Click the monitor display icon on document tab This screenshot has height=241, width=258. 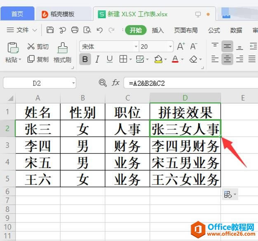coord(198,14)
